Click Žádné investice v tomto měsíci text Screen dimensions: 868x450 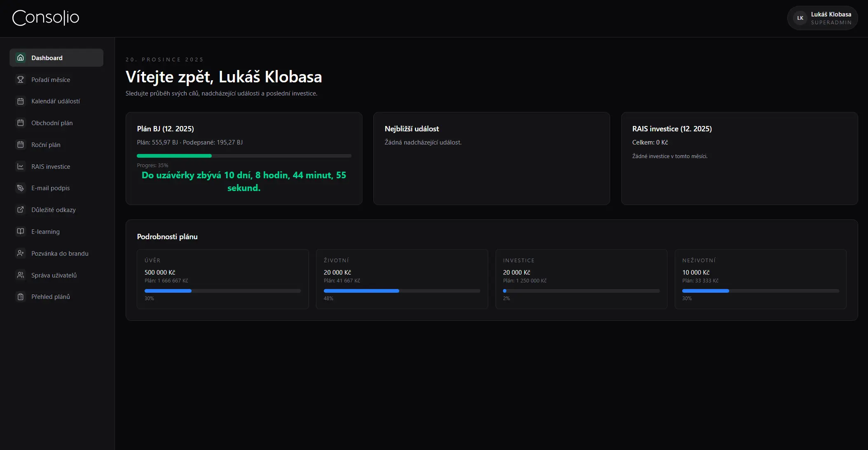point(670,156)
